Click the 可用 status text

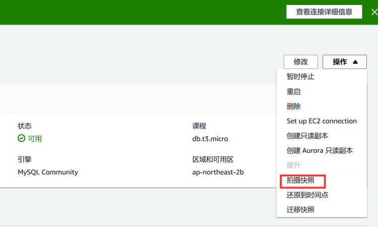[x=35, y=139]
